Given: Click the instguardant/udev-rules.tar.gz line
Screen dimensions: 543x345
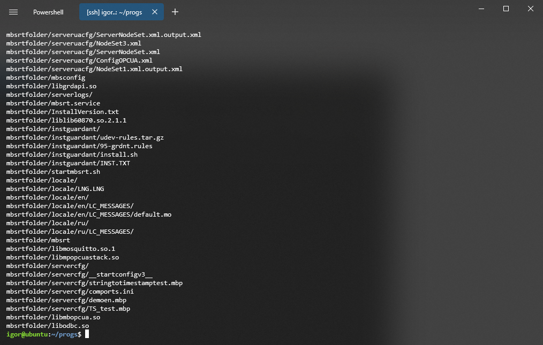Looking at the screenshot, I should point(85,137).
